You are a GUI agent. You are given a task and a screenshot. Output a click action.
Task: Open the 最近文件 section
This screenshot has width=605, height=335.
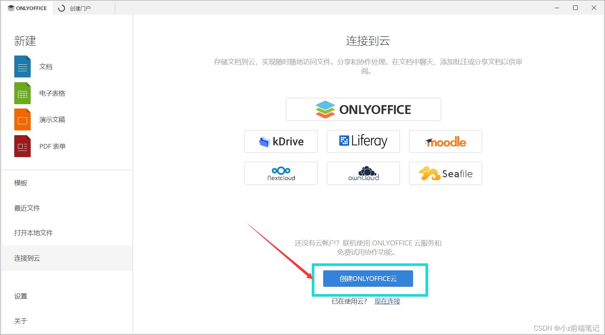67,208
